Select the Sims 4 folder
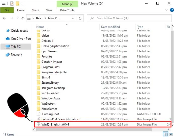 pos(46,77)
